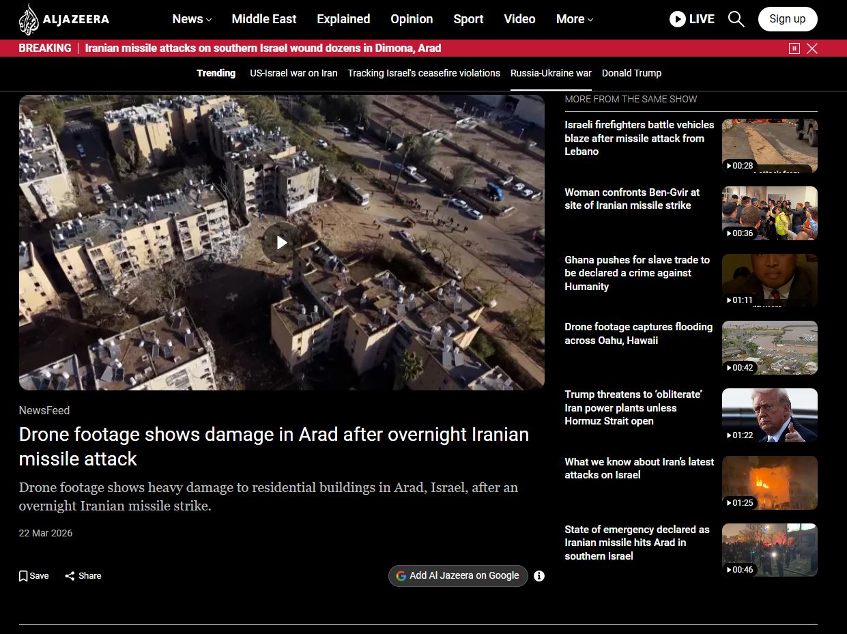Open breaking news about Dimona, Arad
Screen dimensions: 847x634
click(x=263, y=48)
